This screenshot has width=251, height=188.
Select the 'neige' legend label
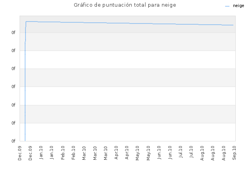tap(238, 6)
